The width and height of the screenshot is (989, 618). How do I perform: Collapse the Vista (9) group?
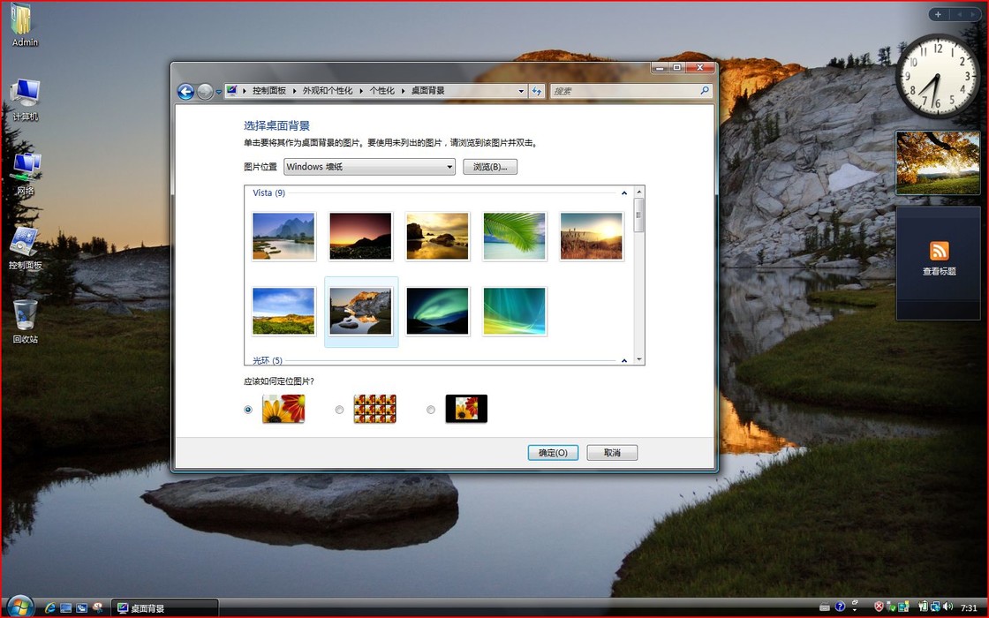(623, 193)
